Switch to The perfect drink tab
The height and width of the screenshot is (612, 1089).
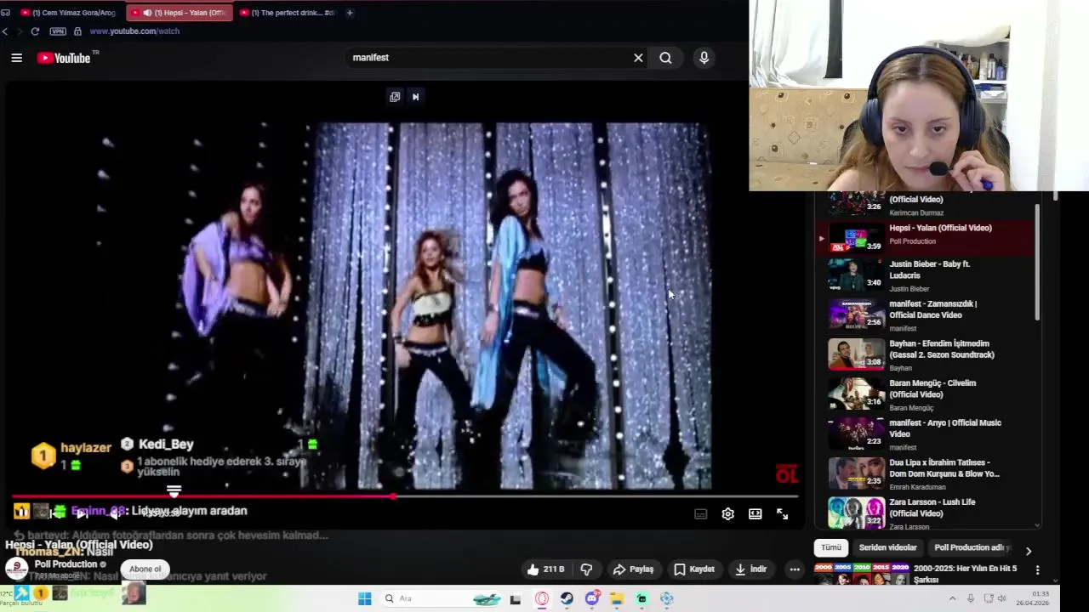click(288, 13)
